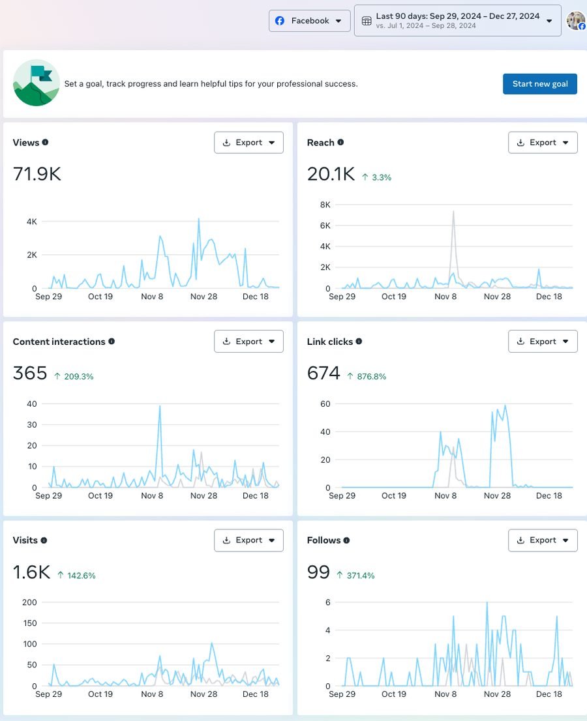
Task: Click the Views card title
Action: pyautogui.click(x=25, y=143)
